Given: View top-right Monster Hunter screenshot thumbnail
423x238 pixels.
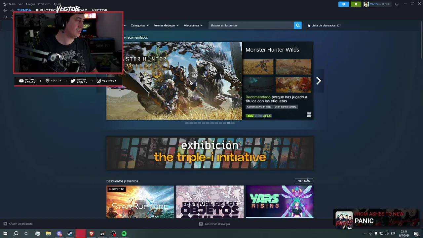Looking at the screenshot, I should click(293, 67).
